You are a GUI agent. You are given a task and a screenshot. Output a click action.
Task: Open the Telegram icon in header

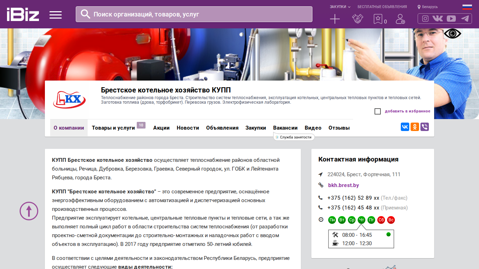tap(465, 19)
